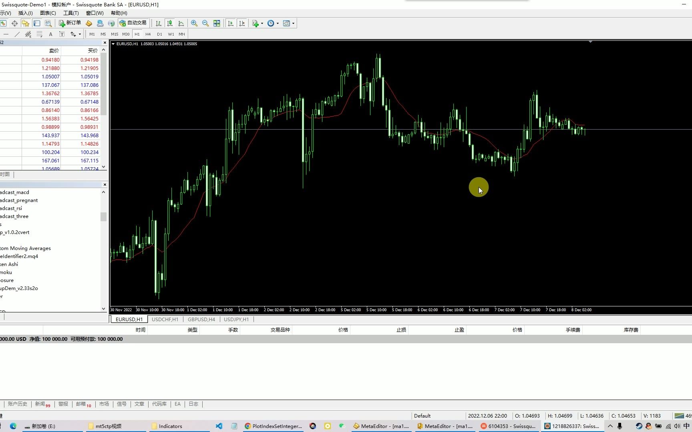Toggle chart shift icon
The width and height of the screenshot is (692, 432).
242,23
